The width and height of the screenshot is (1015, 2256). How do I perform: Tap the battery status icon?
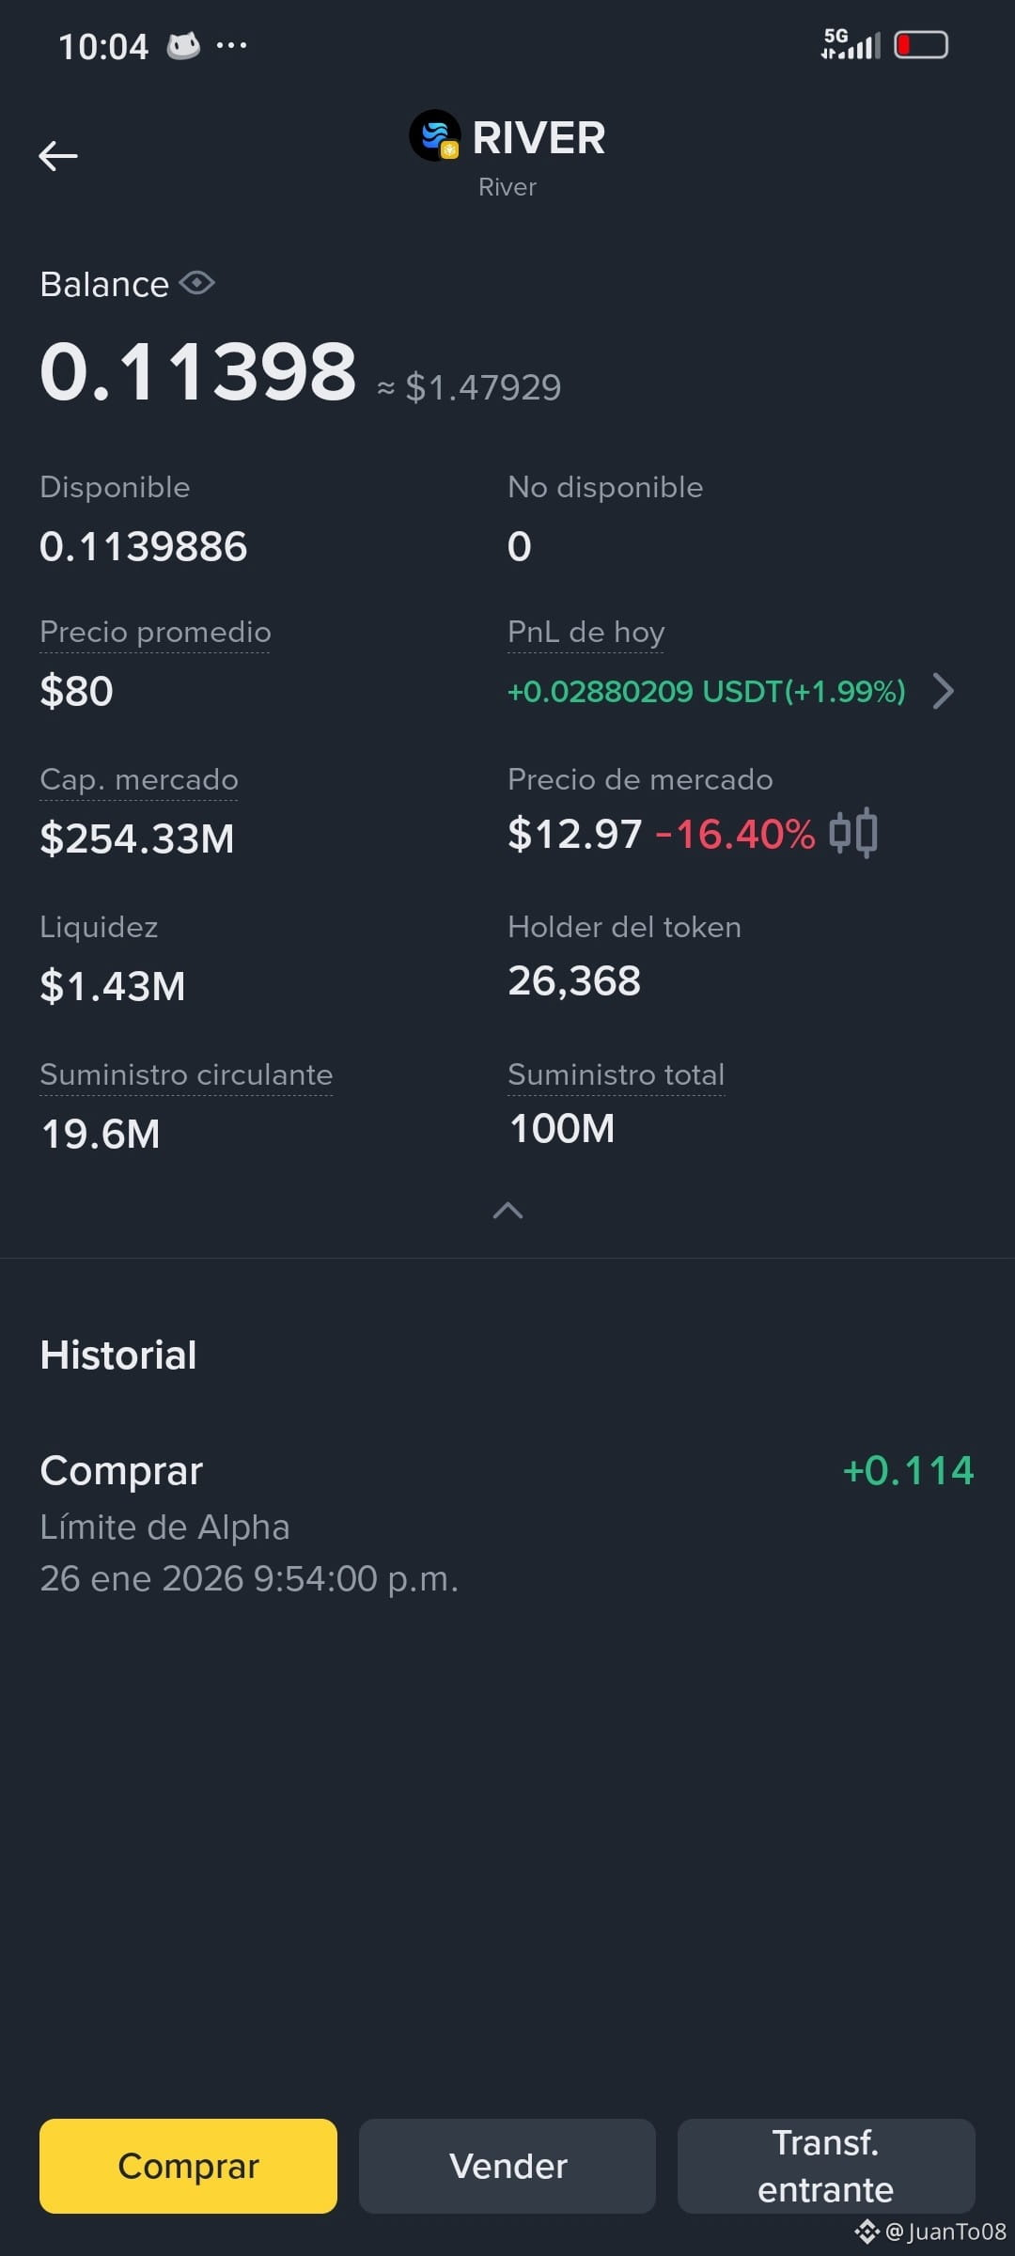click(921, 44)
